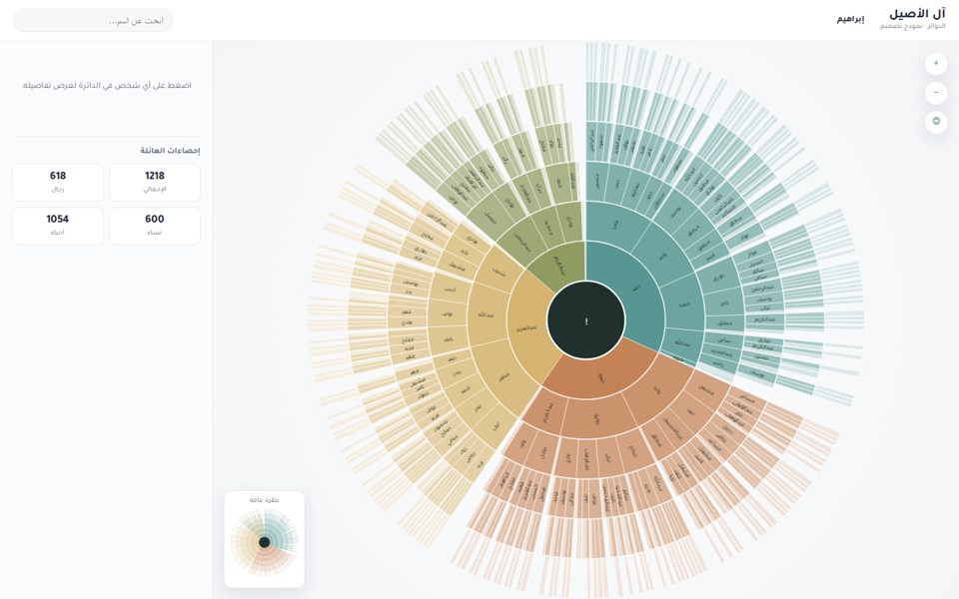The height and width of the screenshot is (599, 959).
Task: Zoom out with the minus button
Action: [x=936, y=93]
